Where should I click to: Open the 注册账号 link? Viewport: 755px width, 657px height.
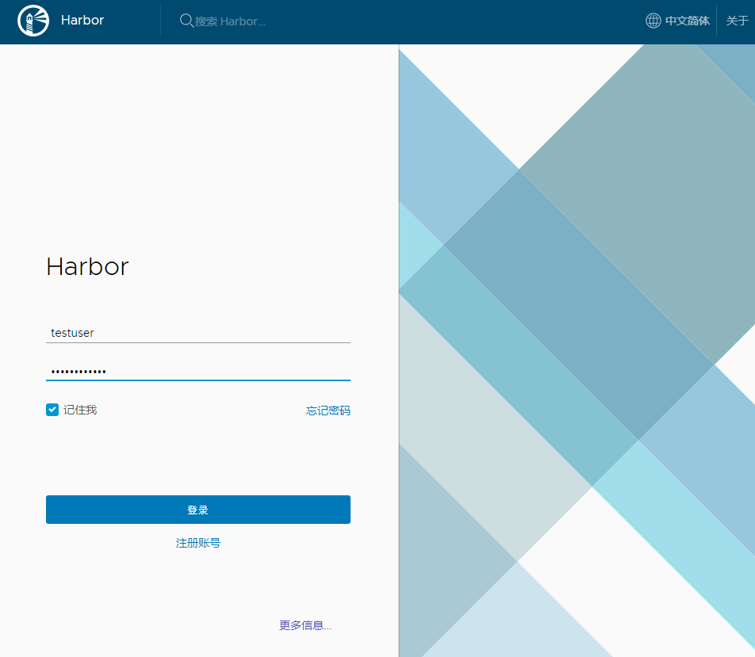point(198,543)
